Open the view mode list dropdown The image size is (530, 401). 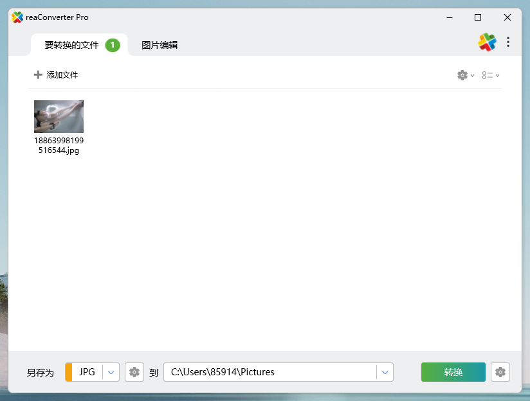pyautogui.click(x=491, y=75)
